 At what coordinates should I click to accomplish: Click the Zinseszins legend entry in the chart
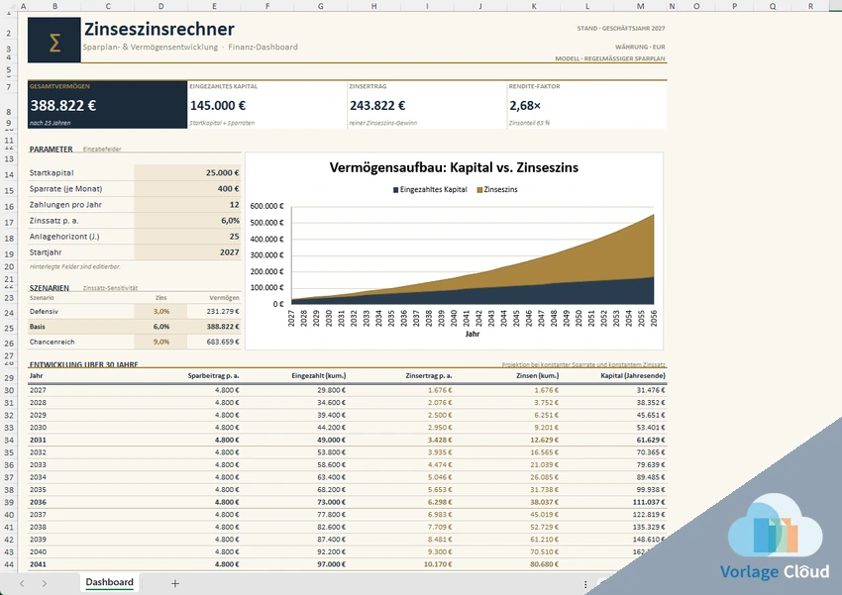(x=497, y=189)
